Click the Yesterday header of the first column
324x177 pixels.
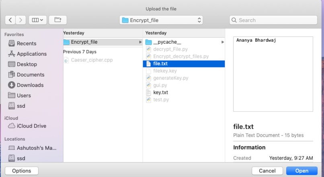click(x=74, y=33)
